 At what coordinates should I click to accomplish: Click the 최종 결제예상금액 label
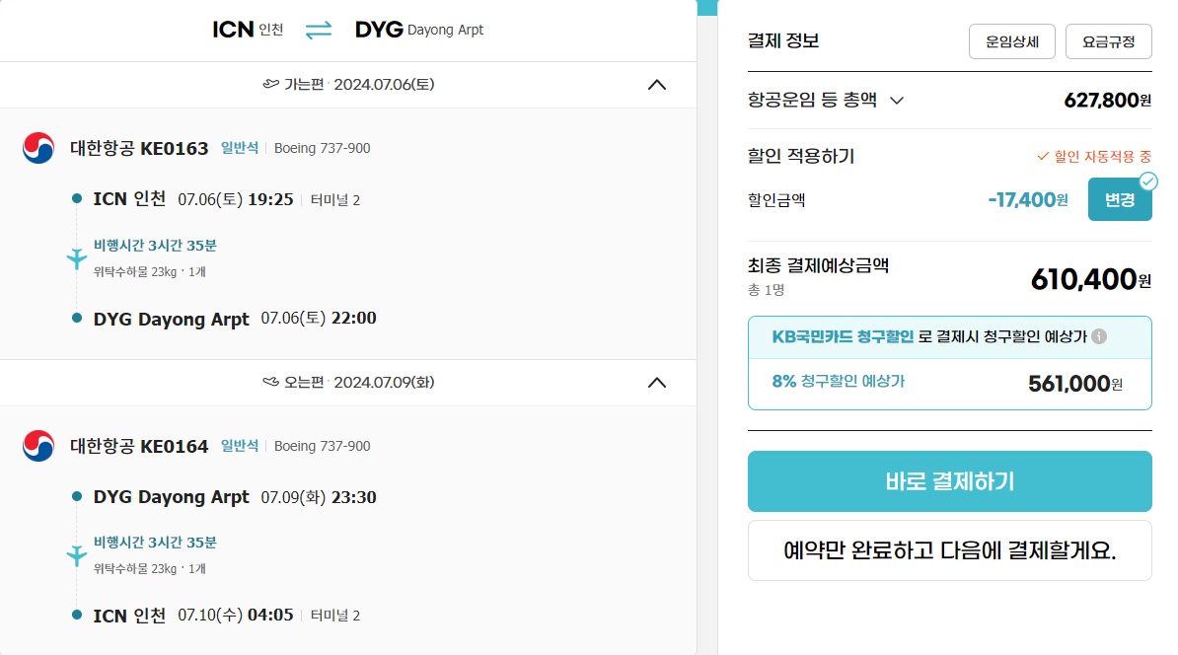(818, 265)
